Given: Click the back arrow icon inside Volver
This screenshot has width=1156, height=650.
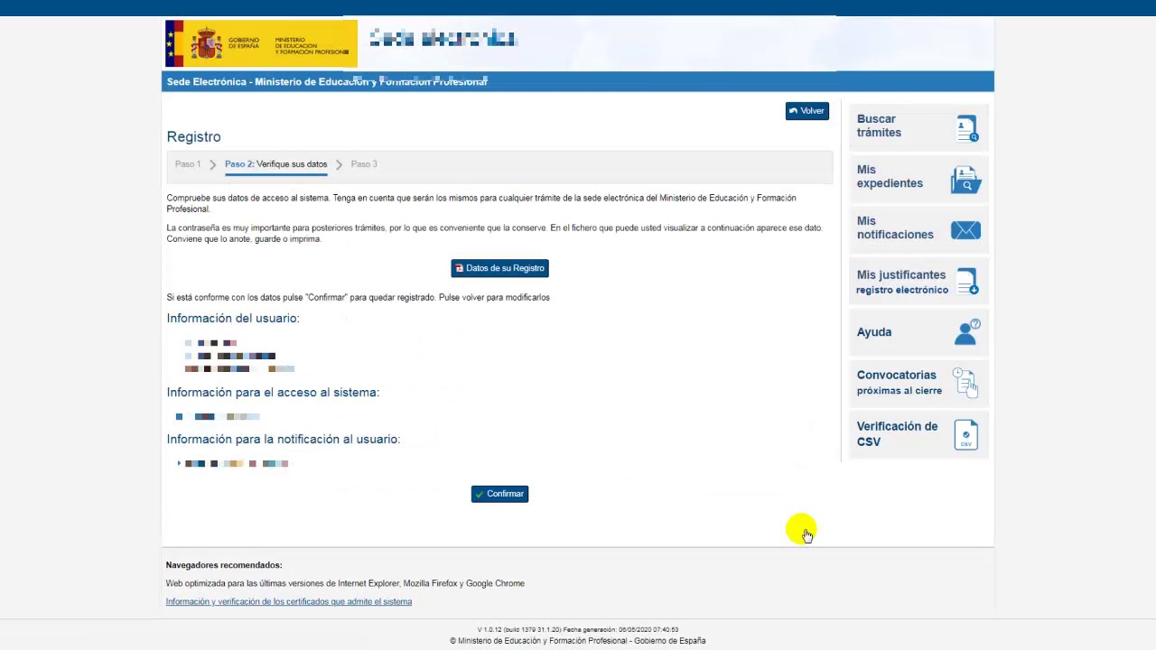Looking at the screenshot, I should coord(794,110).
